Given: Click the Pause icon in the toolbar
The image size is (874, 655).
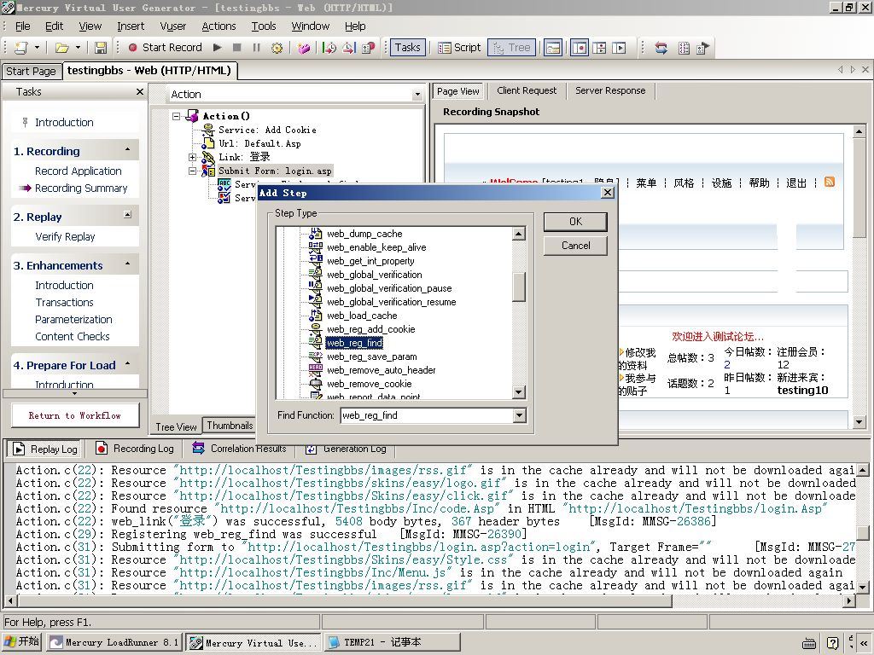Looking at the screenshot, I should (256, 48).
